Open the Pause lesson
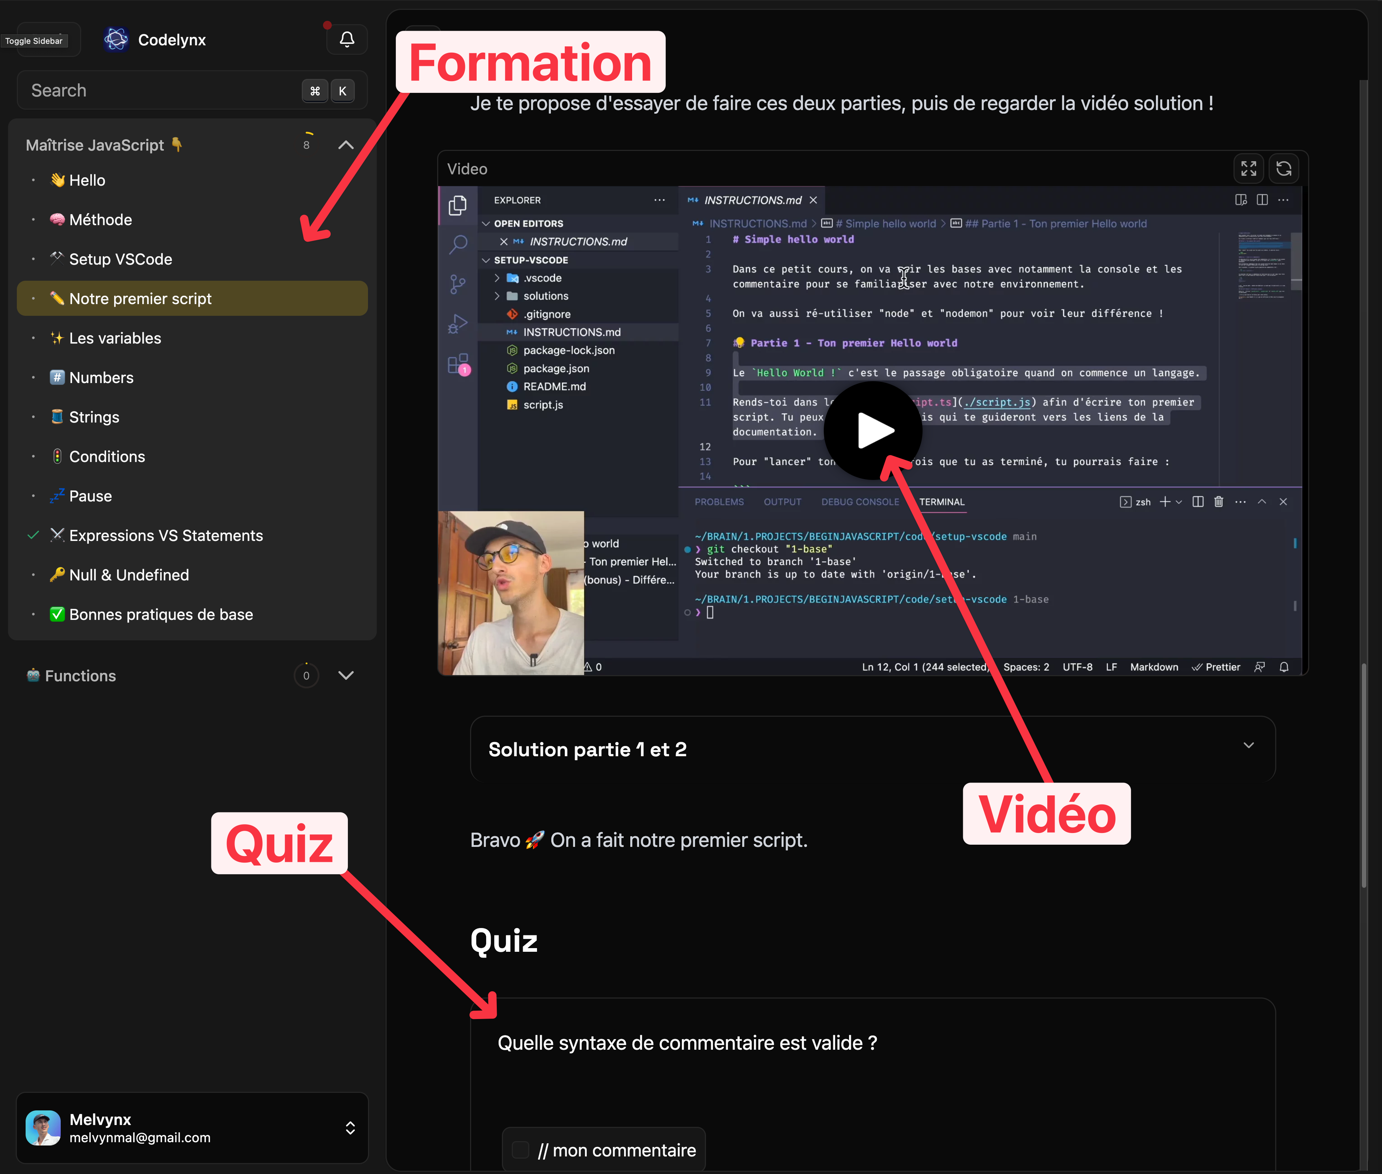Screen dimensions: 1382x1174 click(x=192, y=496)
